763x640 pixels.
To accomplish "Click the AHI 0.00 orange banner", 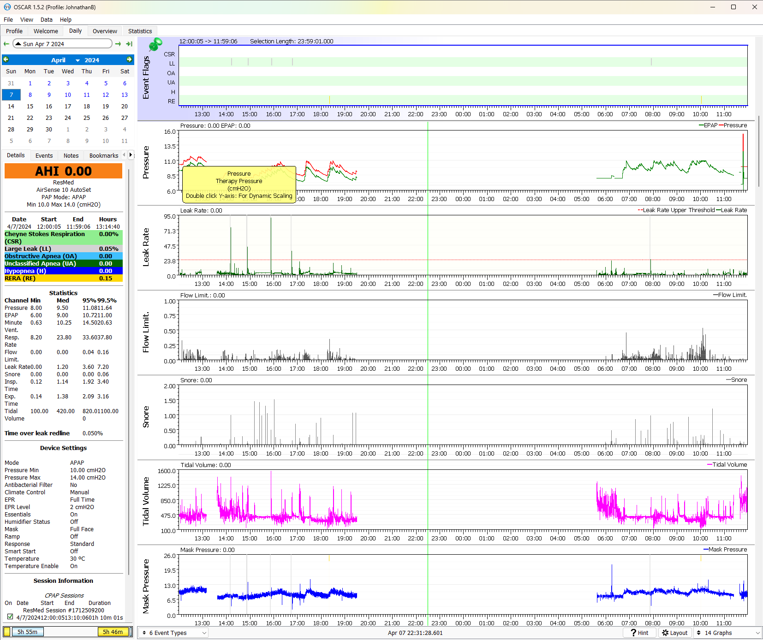I will pos(64,171).
